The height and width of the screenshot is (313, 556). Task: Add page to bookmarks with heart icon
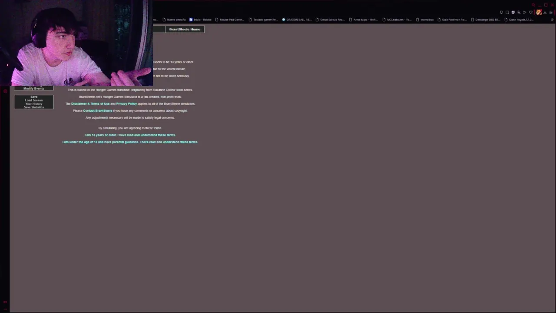click(531, 12)
